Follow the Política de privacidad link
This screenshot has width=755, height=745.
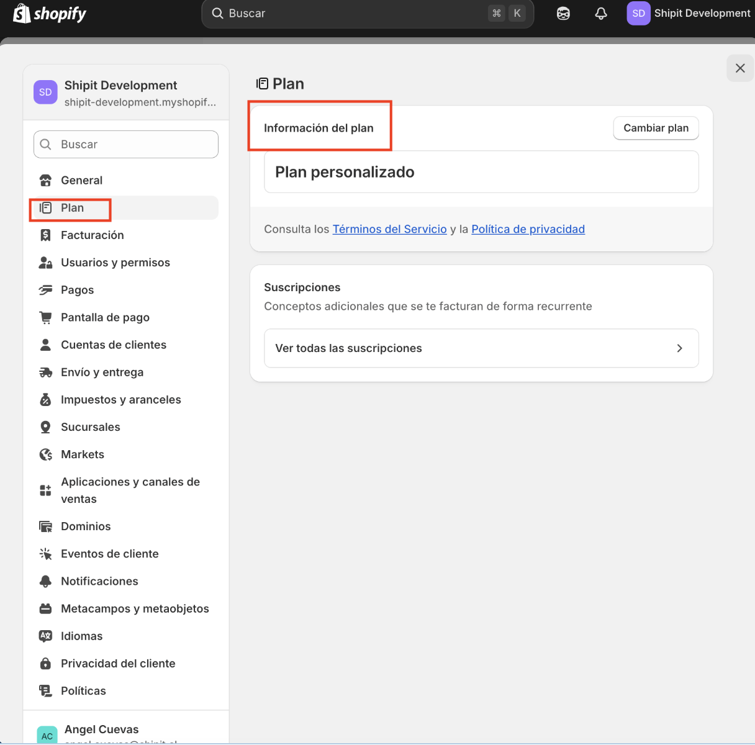point(528,229)
